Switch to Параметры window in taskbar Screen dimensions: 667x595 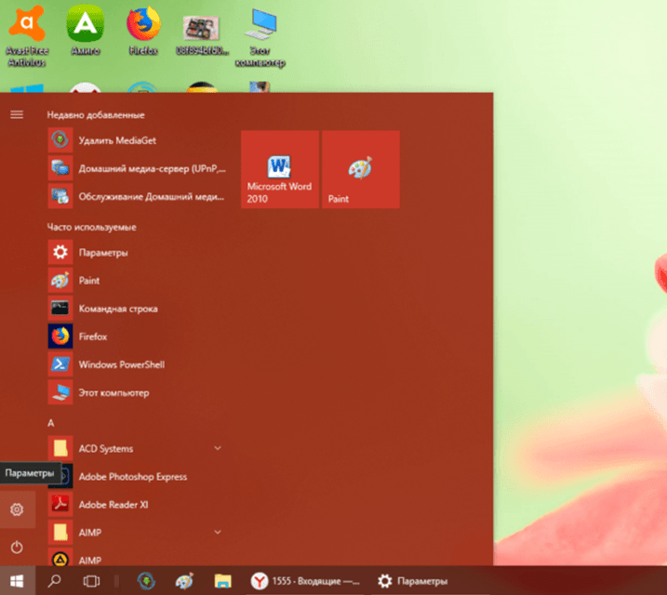pos(413,581)
